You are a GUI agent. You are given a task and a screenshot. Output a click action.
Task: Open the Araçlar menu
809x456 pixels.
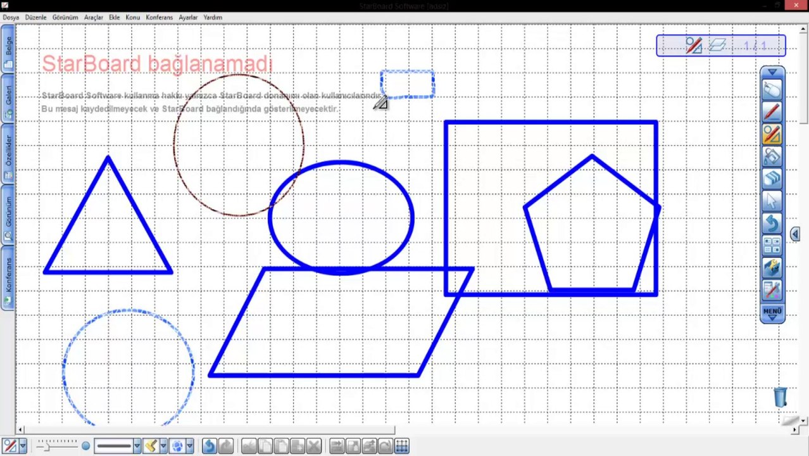(94, 17)
